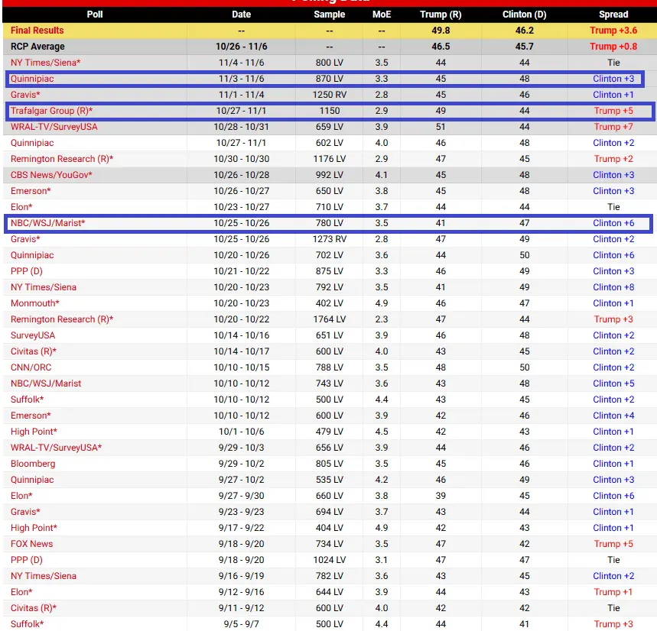This screenshot has width=657, height=631.
Task: Open the Quinnipiac poll dated 11/3 - 11/6
Action: pos(32,79)
